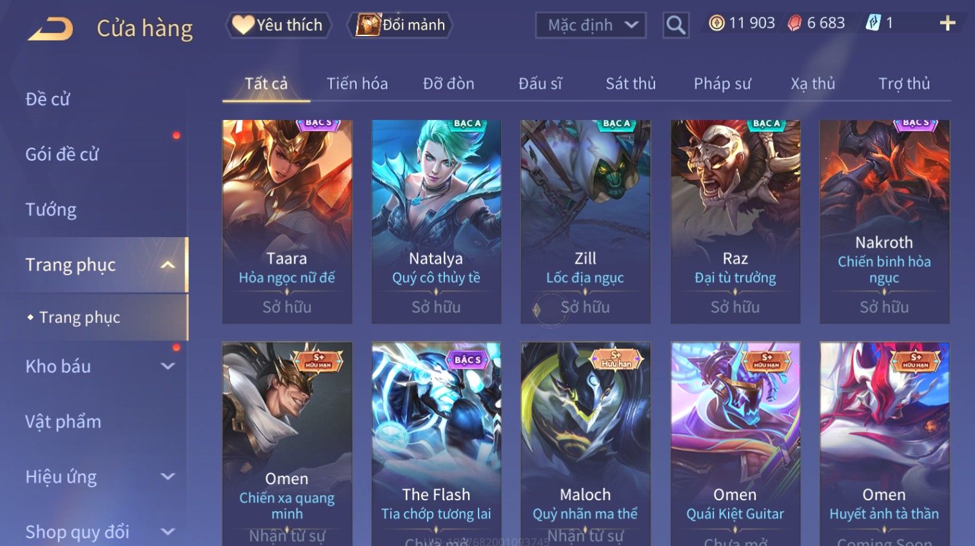Switch to the Sát thủ tab
This screenshot has height=546, width=975.
631,84
